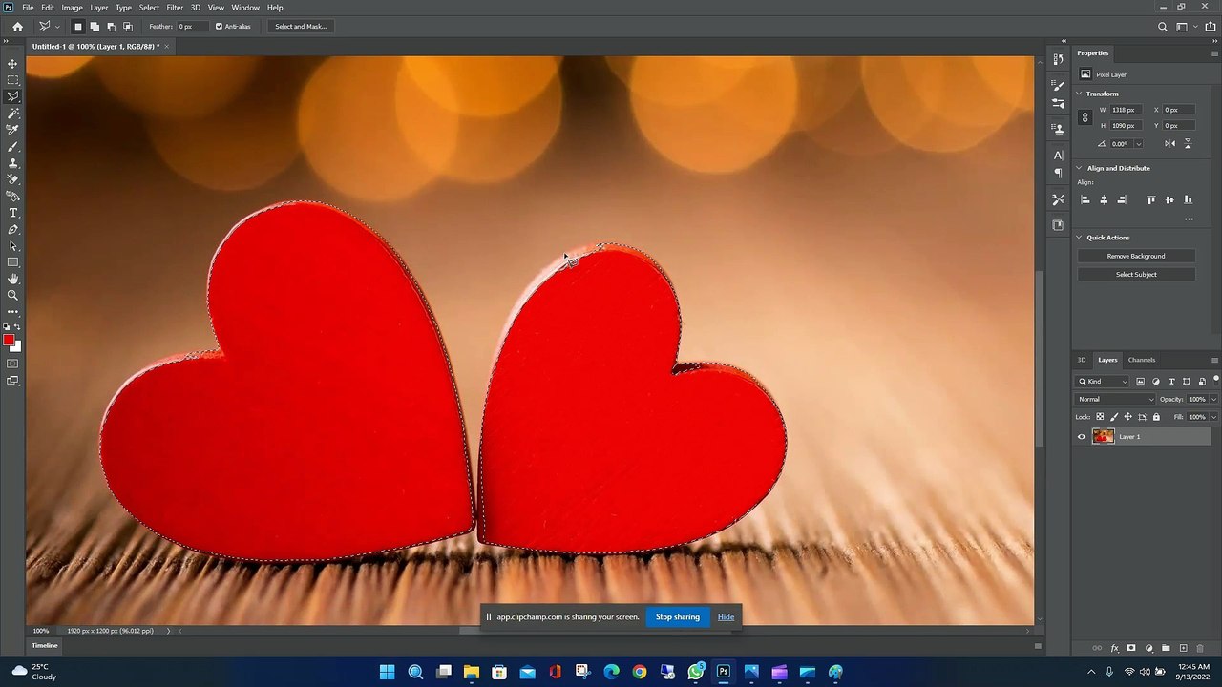Collapse the Transform section
1222x687 pixels.
[1079, 94]
